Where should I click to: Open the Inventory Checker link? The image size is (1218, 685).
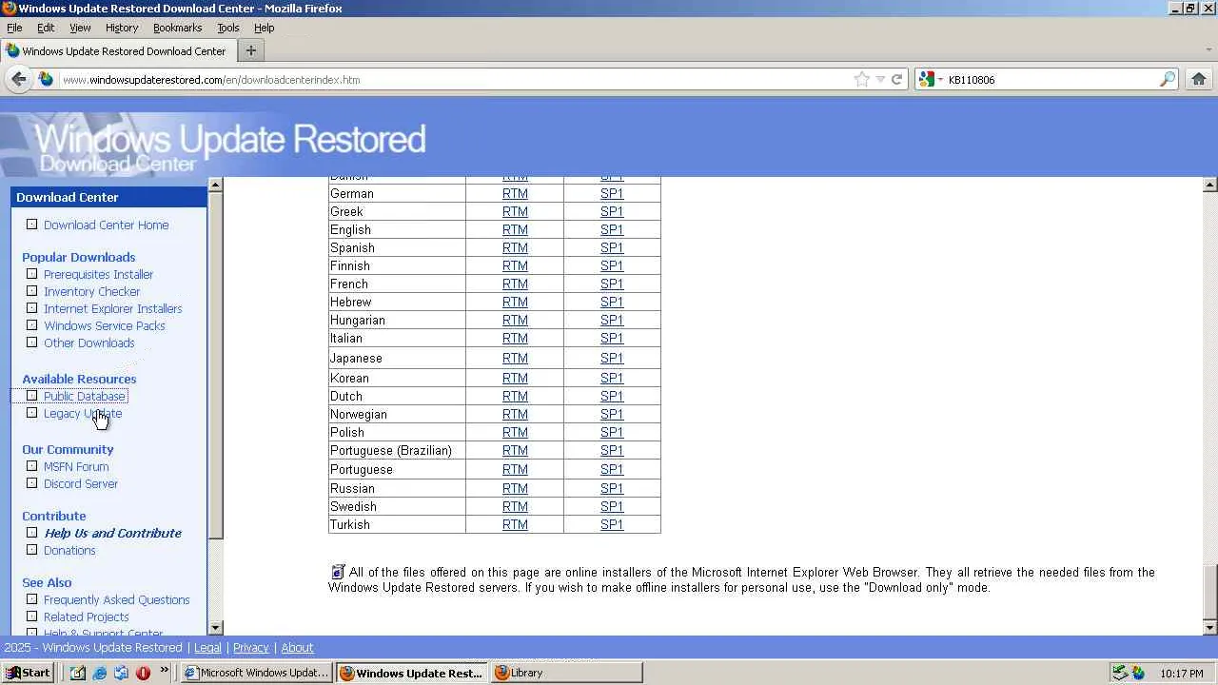pyautogui.click(x=91, y=292)
